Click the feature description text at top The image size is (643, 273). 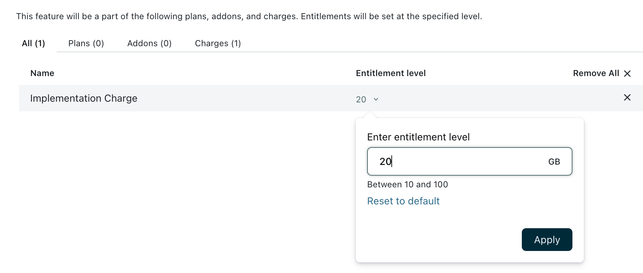(249, 16)
